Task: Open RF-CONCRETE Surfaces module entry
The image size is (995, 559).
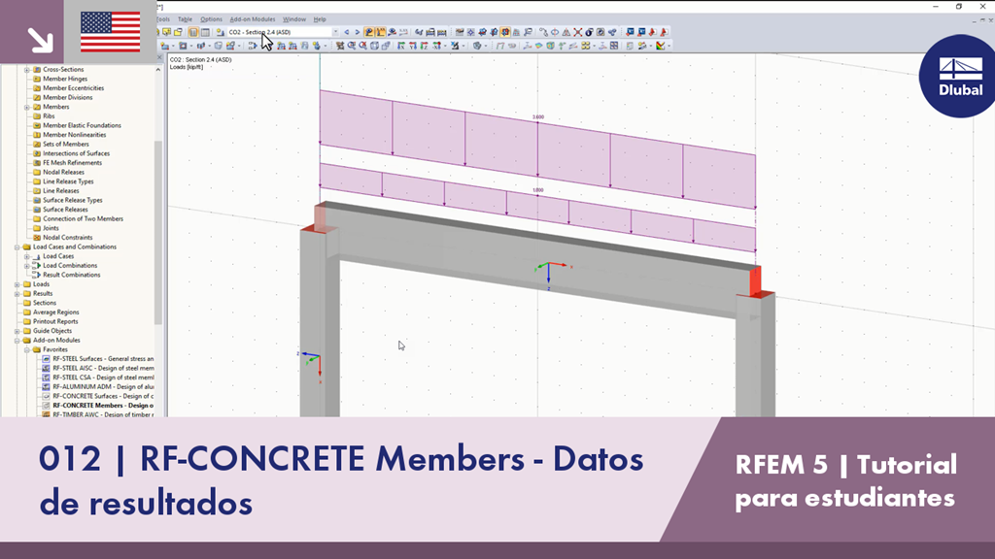Action: tap(103, 396)
